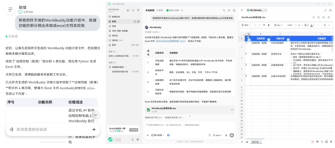This screenshot has height=148, width=335.
Task: Click the save icon beside the xlsx file name
Action: click(x=314, y=18)
